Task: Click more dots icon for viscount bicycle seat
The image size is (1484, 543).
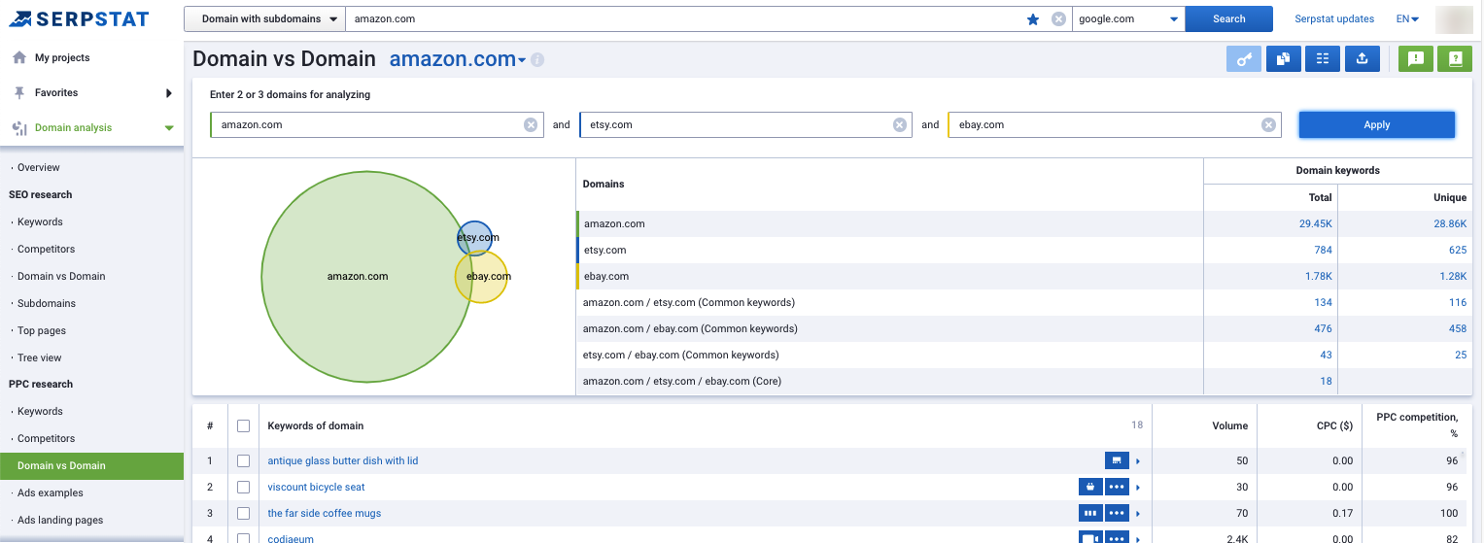Action: (1117, 487)
